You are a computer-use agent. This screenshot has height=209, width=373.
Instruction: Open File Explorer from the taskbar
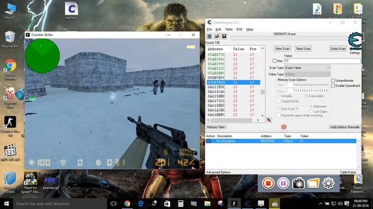tap(207, 204)
